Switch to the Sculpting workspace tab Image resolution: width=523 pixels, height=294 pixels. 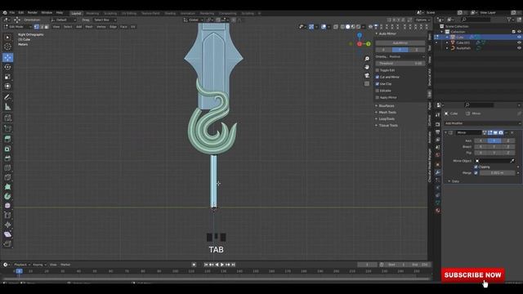[x=110, y=13]
